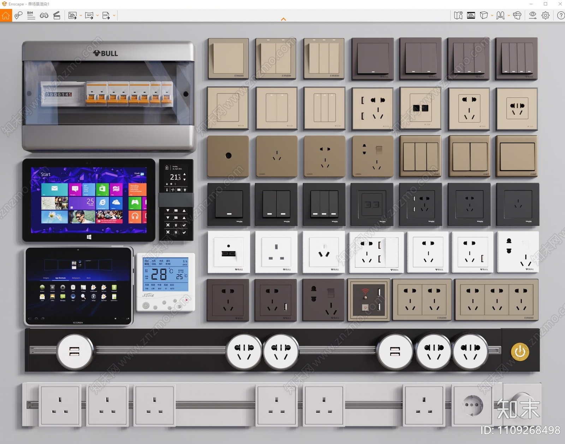Export standalone EXE file
The image size is (565, 444).
pyautogui.click(x=106, y=16)
